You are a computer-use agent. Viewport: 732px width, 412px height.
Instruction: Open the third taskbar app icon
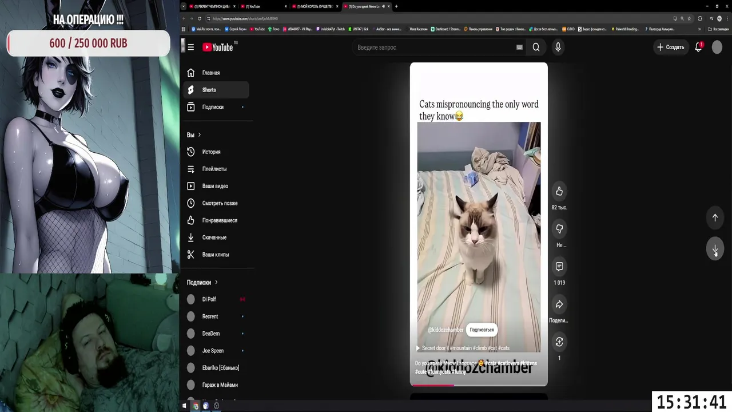tap(206, 406)
